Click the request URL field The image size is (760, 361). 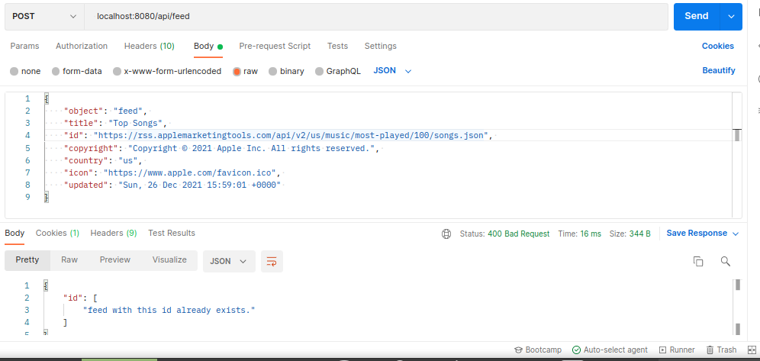[x=376, y=16]
